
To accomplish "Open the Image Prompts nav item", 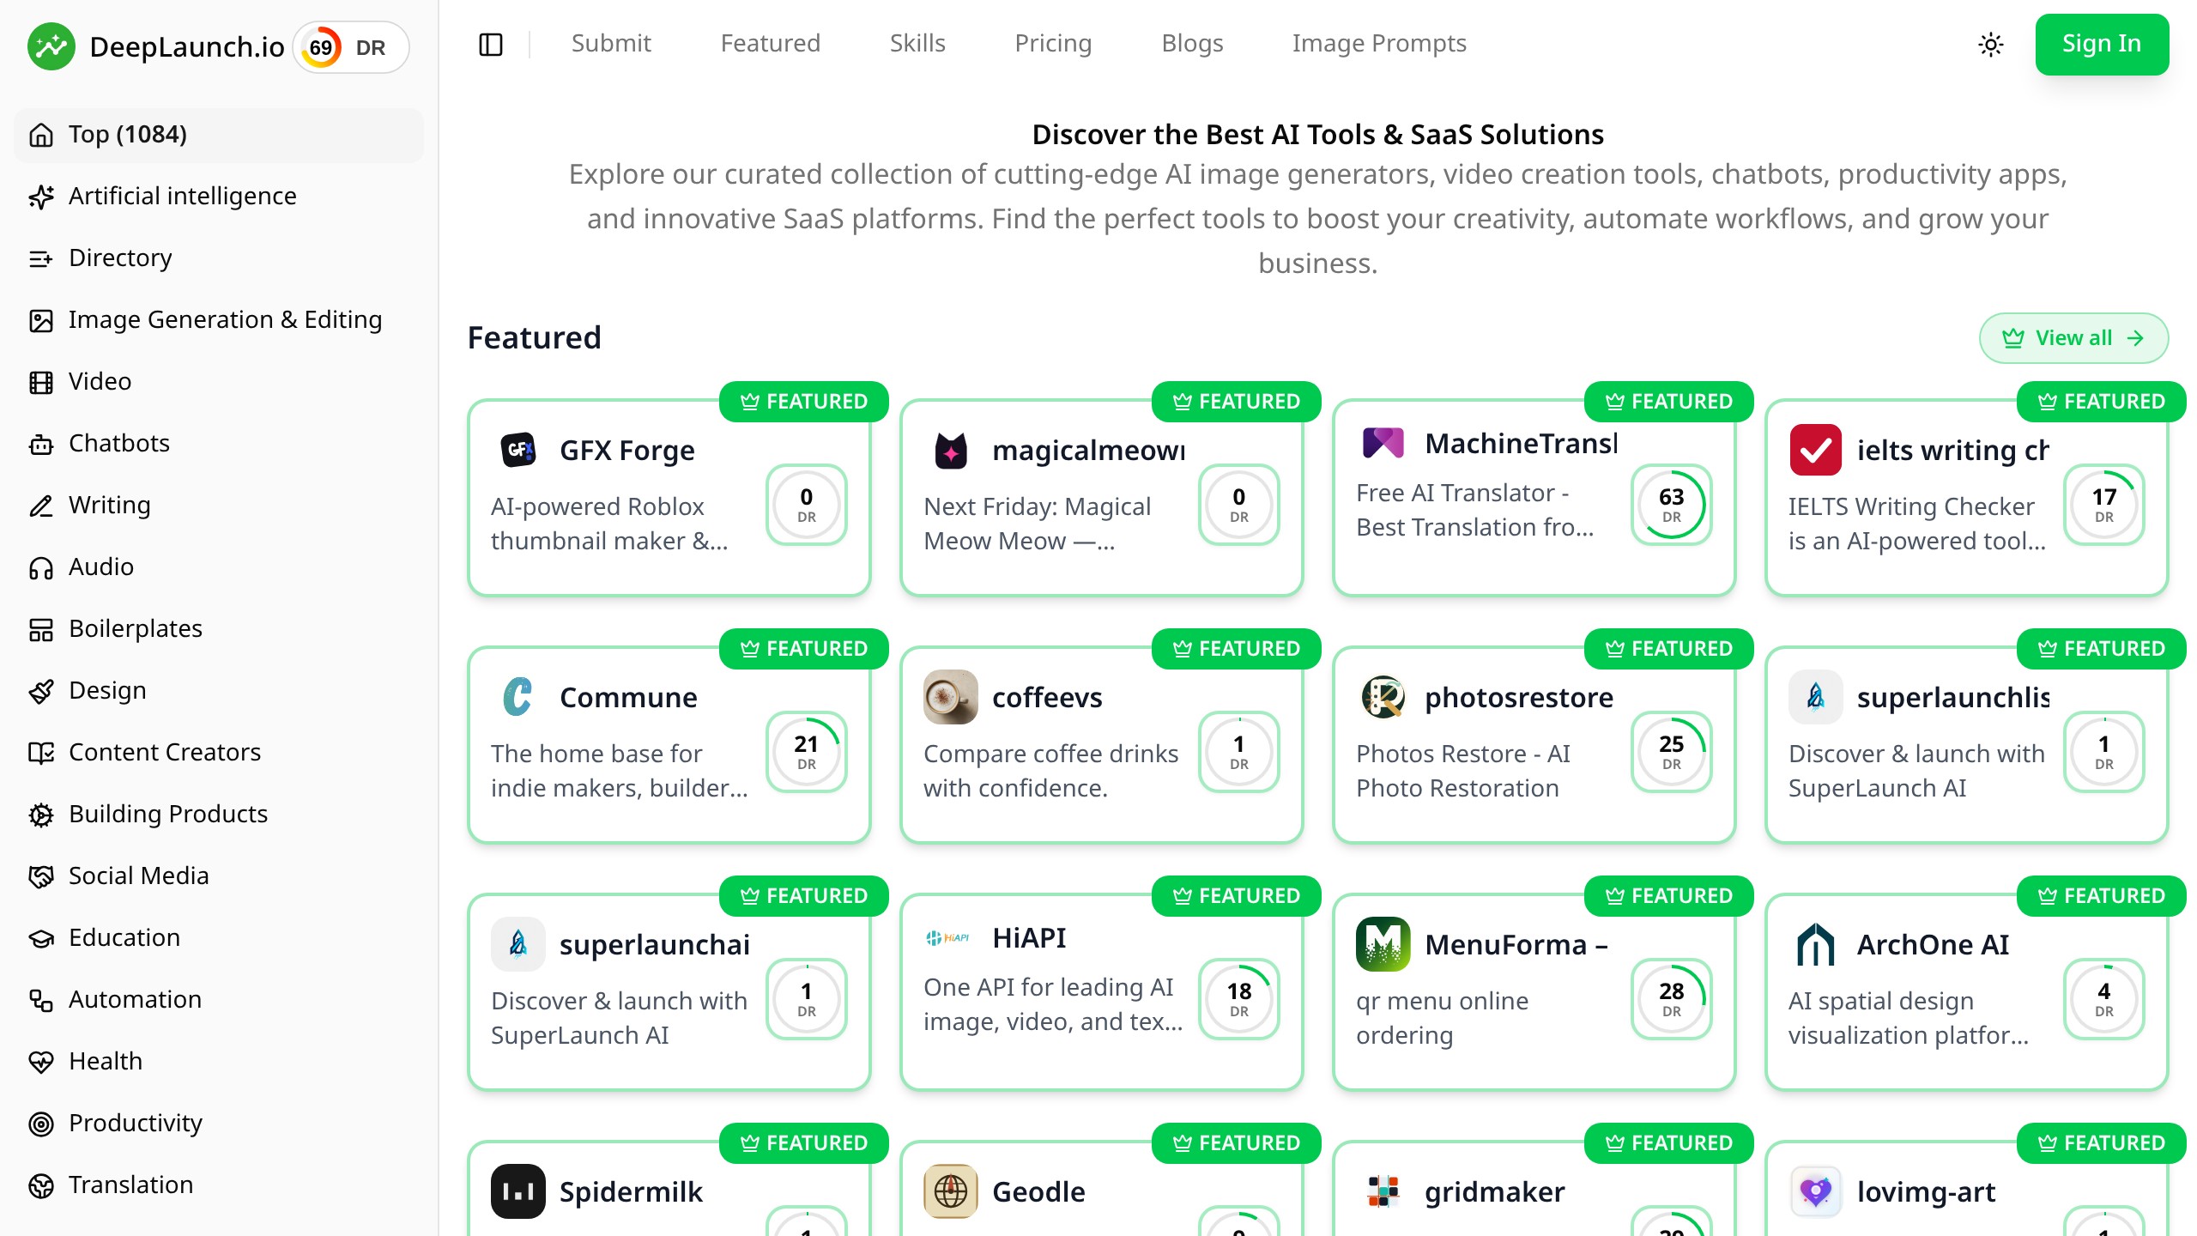I will [1379, 43].
